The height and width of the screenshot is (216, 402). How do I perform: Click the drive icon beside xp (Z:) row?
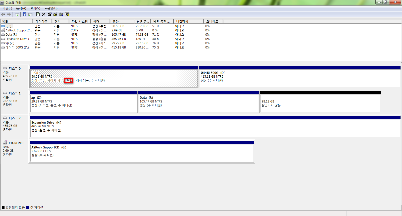pyautogui.click(x=3, y=43)
